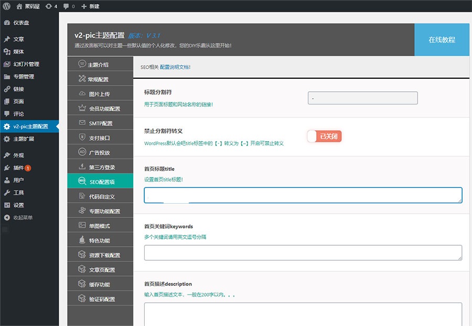The width and height of the screenshot is (472, 326).
Task: Open the 验证码配置 tab
Action: point(100,299)
